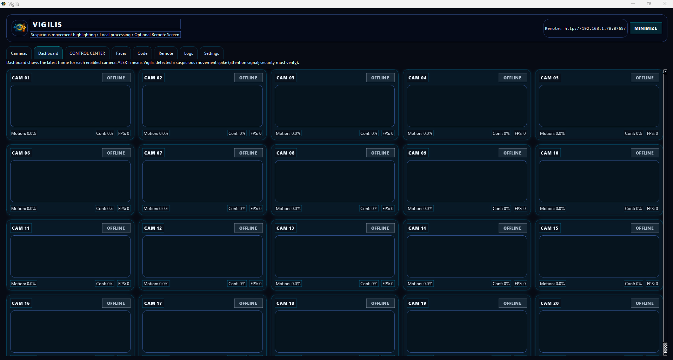The width and height of the screenshot is (673, 360).
Task: Open the remote URL http://192.168.1.78:8765/
Action: point(585,28)
